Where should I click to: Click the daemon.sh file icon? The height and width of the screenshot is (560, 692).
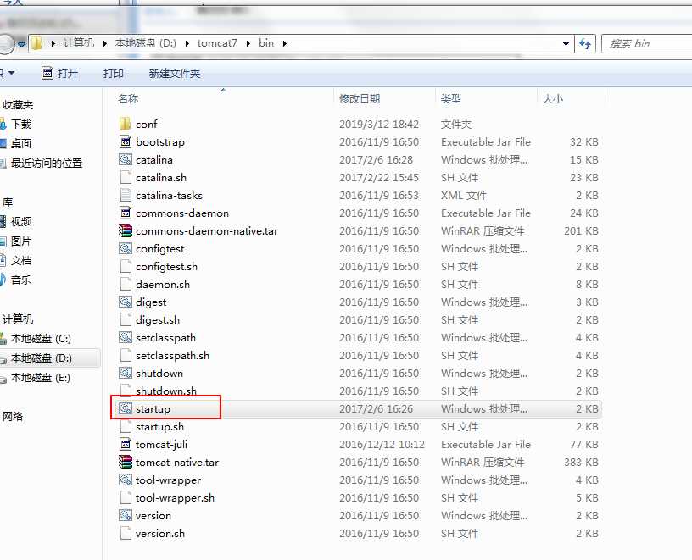(x=126, y=284)
